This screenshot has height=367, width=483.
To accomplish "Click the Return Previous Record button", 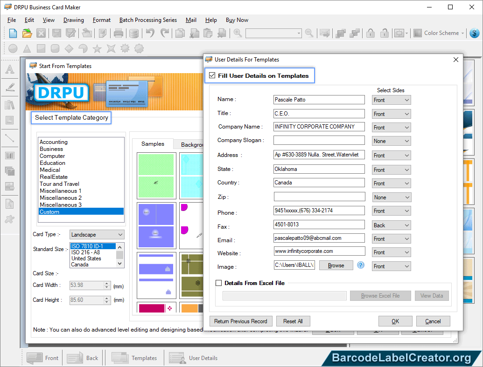I will click(241, 321).
